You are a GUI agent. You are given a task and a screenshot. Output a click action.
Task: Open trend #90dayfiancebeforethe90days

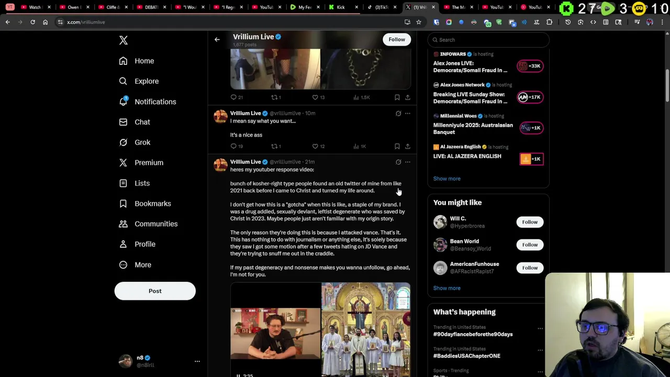pos(473,334)
